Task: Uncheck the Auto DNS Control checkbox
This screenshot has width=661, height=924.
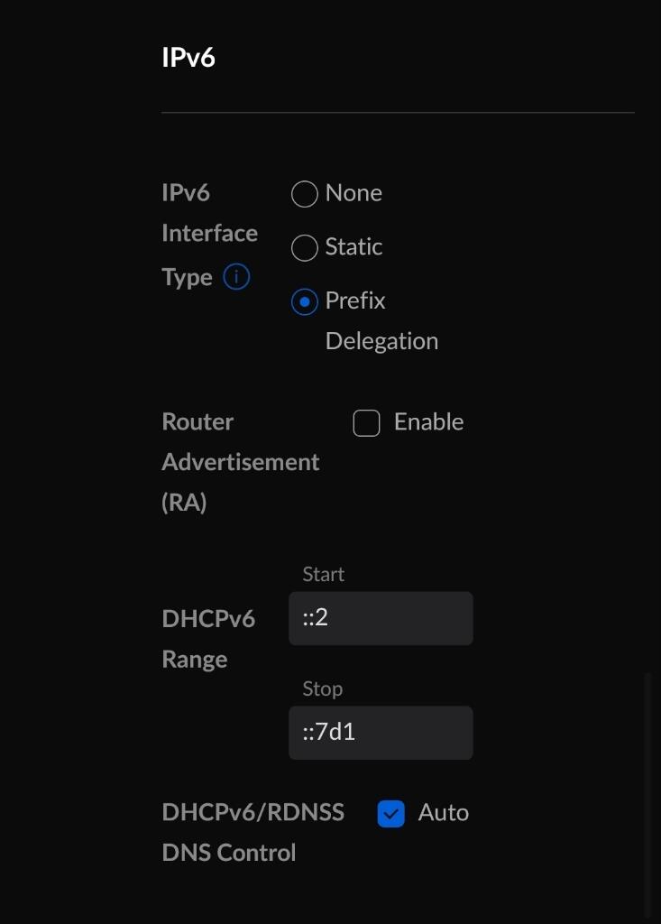Action: [391, 814]
